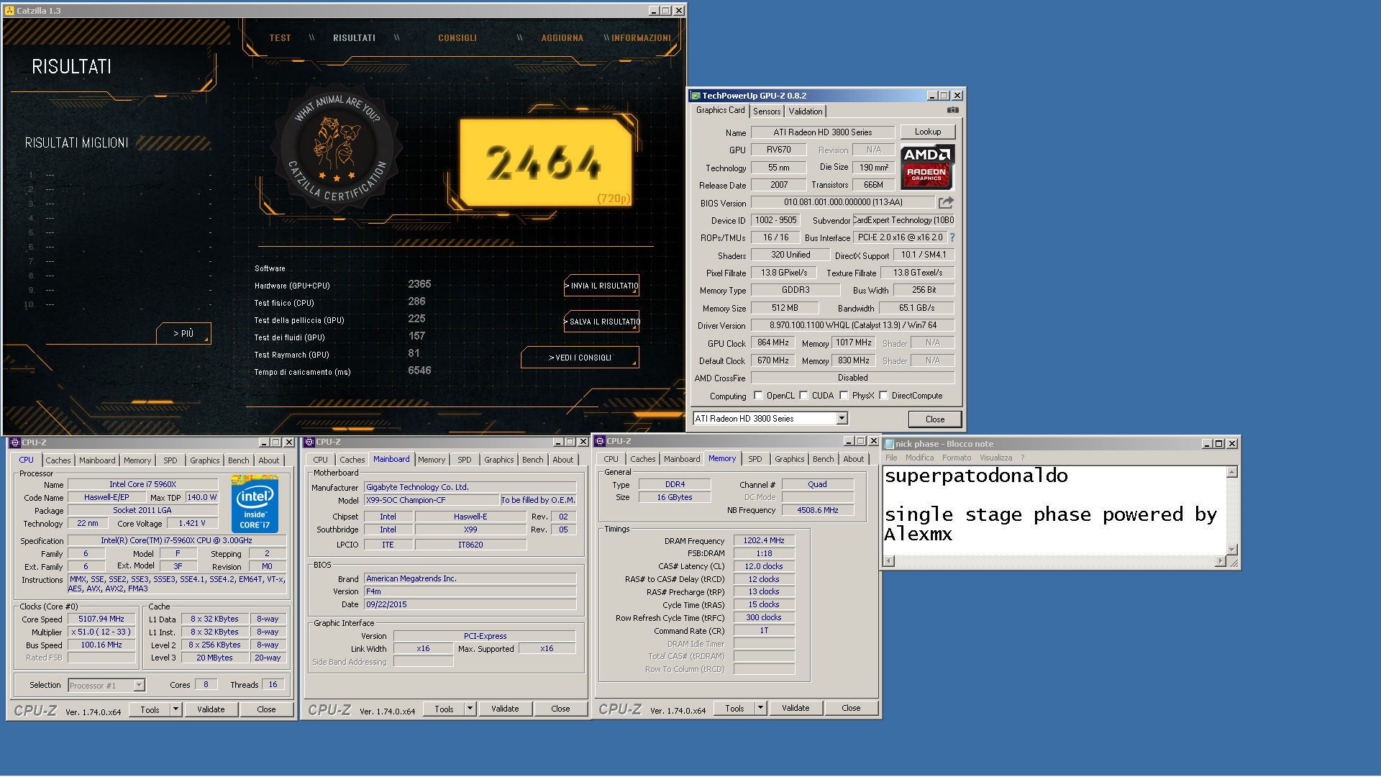Click the GPU-Z title bar app icon
The height and width of the screenshot is (777, 1381).
click(x=696, y=96)
